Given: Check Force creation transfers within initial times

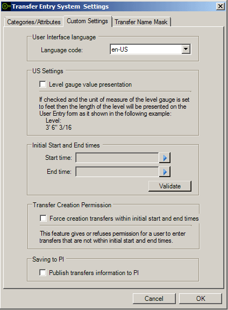Looking at the screenshot, I should click(43, 219).
